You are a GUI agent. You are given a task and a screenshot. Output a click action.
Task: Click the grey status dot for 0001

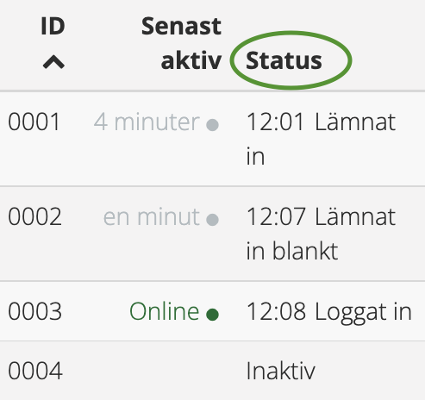click(212, 125)
